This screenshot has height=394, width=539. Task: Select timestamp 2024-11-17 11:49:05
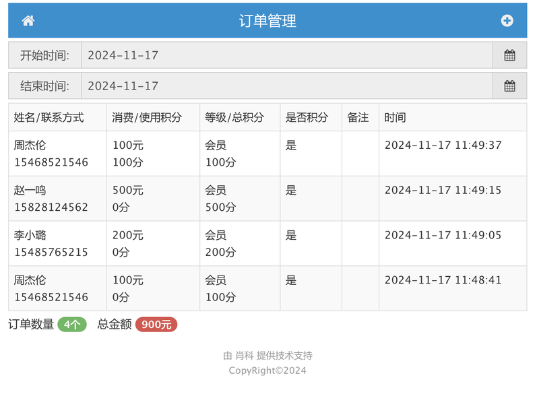443,235
